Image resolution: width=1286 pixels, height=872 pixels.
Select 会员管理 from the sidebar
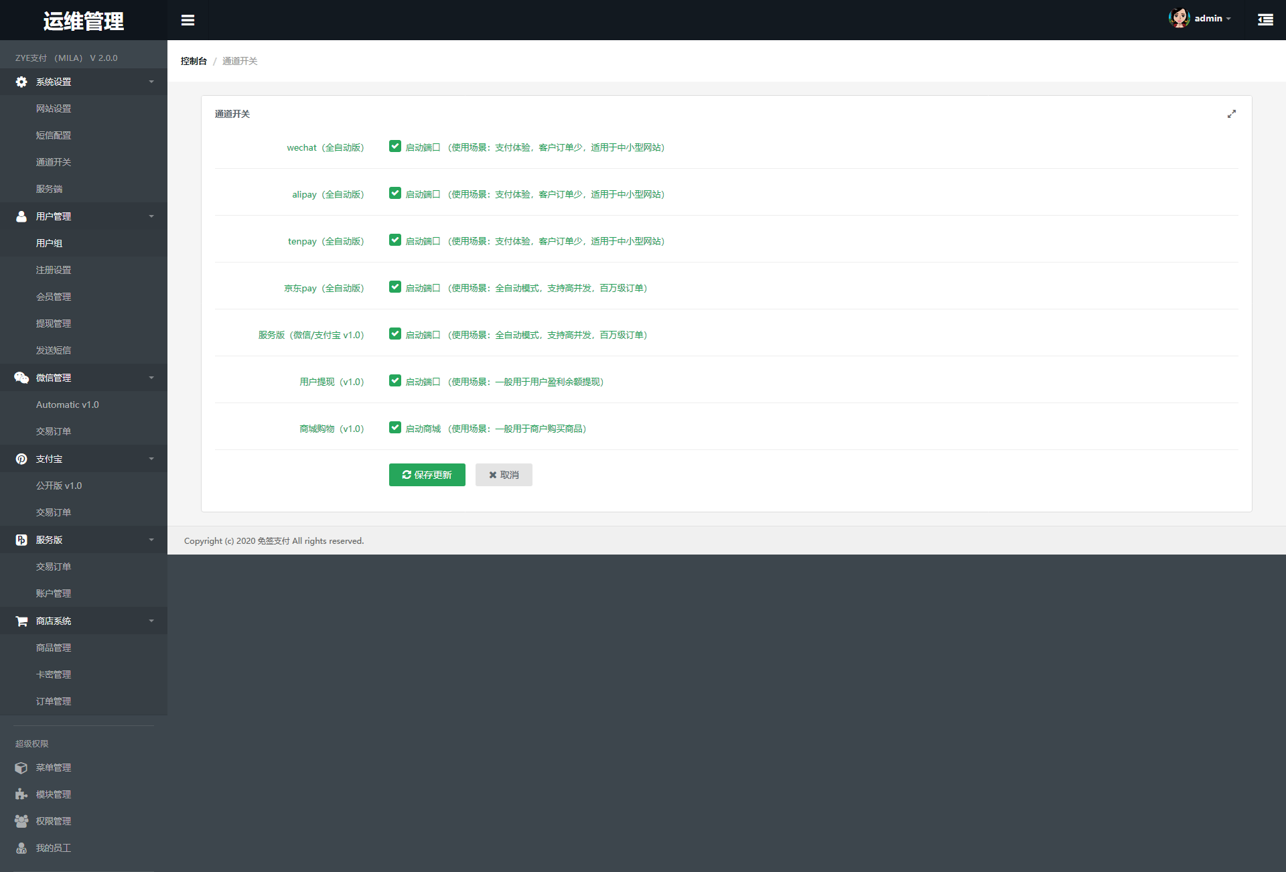coord(54,297)
